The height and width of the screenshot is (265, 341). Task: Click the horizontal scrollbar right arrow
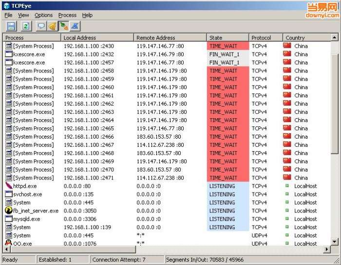point(326,249)
